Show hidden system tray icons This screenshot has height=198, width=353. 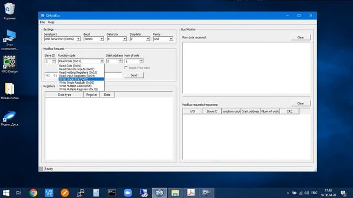coord(288,193)
